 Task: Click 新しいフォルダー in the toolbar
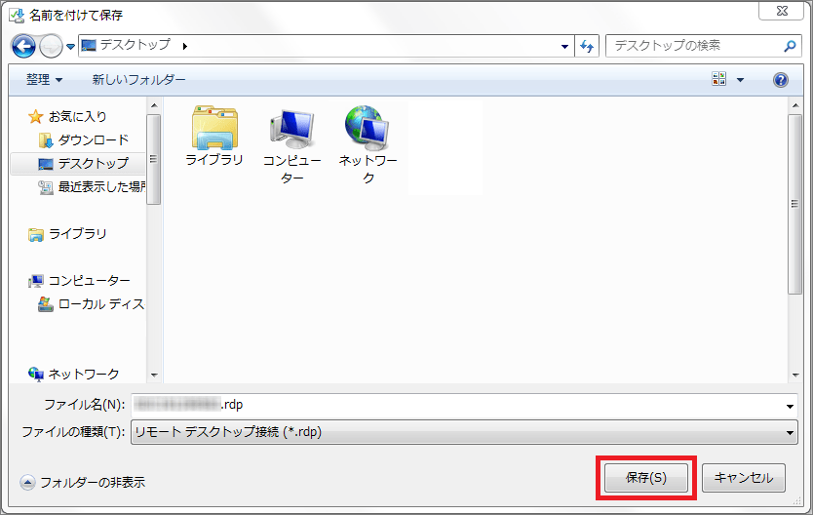pos(138,80)
